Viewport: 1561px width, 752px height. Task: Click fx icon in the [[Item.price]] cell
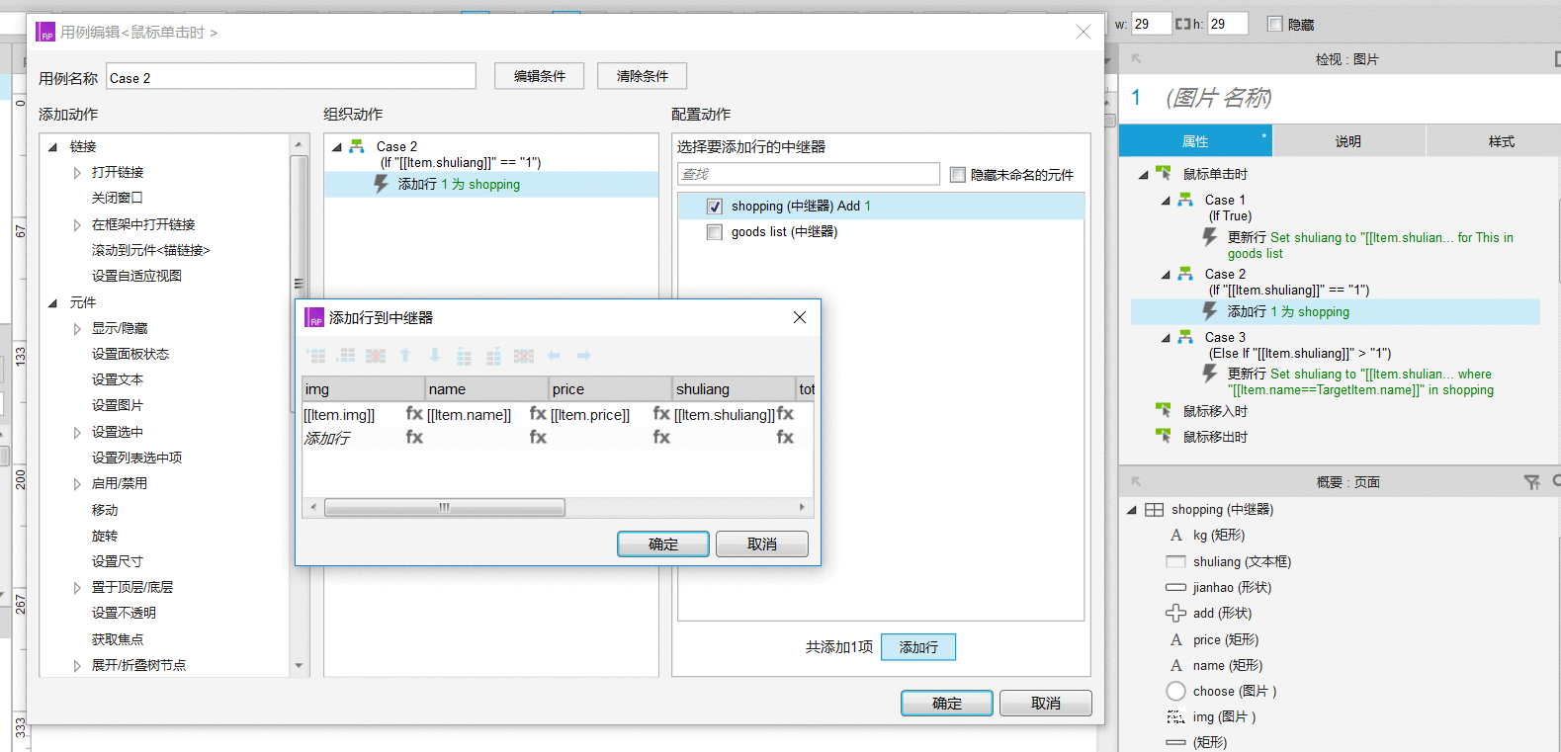[661, 414]
